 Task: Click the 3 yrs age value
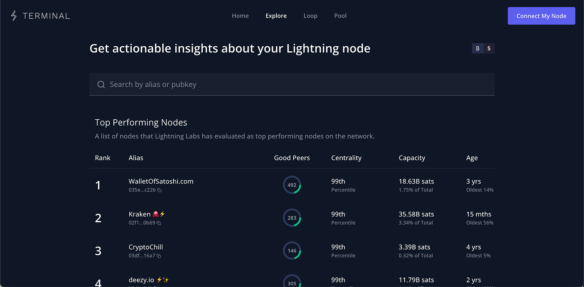[x=473, y=181]
